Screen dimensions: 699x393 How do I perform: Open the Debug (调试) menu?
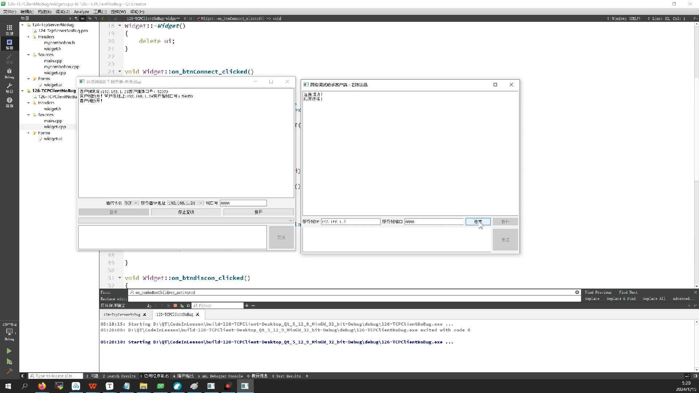click(62, 12)
